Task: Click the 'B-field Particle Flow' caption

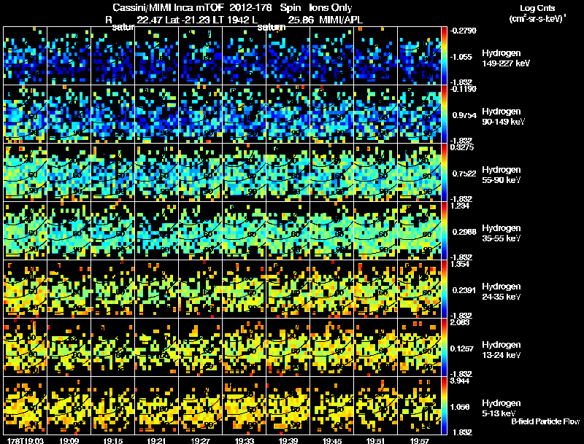Action: 545,421
